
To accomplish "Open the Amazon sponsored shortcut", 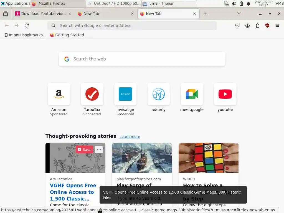I will tap(59, 100).
